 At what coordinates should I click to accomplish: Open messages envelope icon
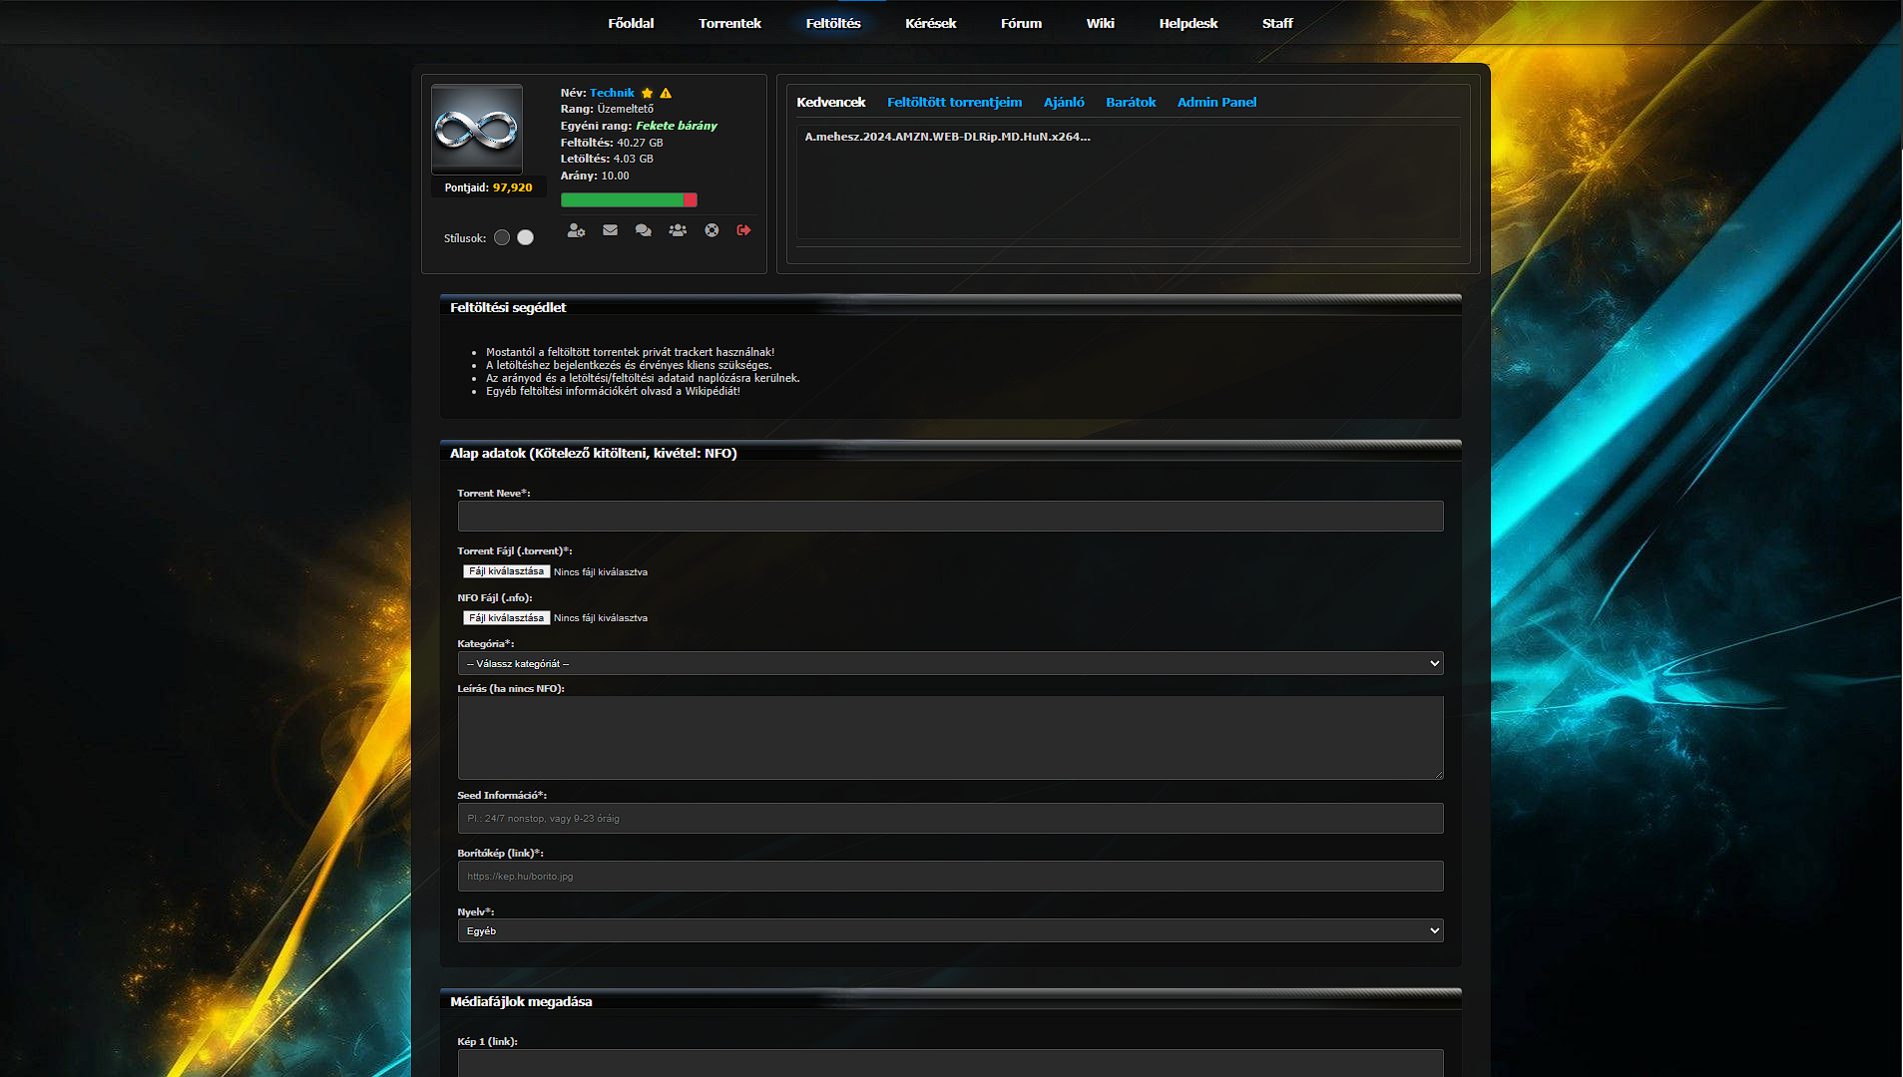pyautogui.click(x=610, y=230)
